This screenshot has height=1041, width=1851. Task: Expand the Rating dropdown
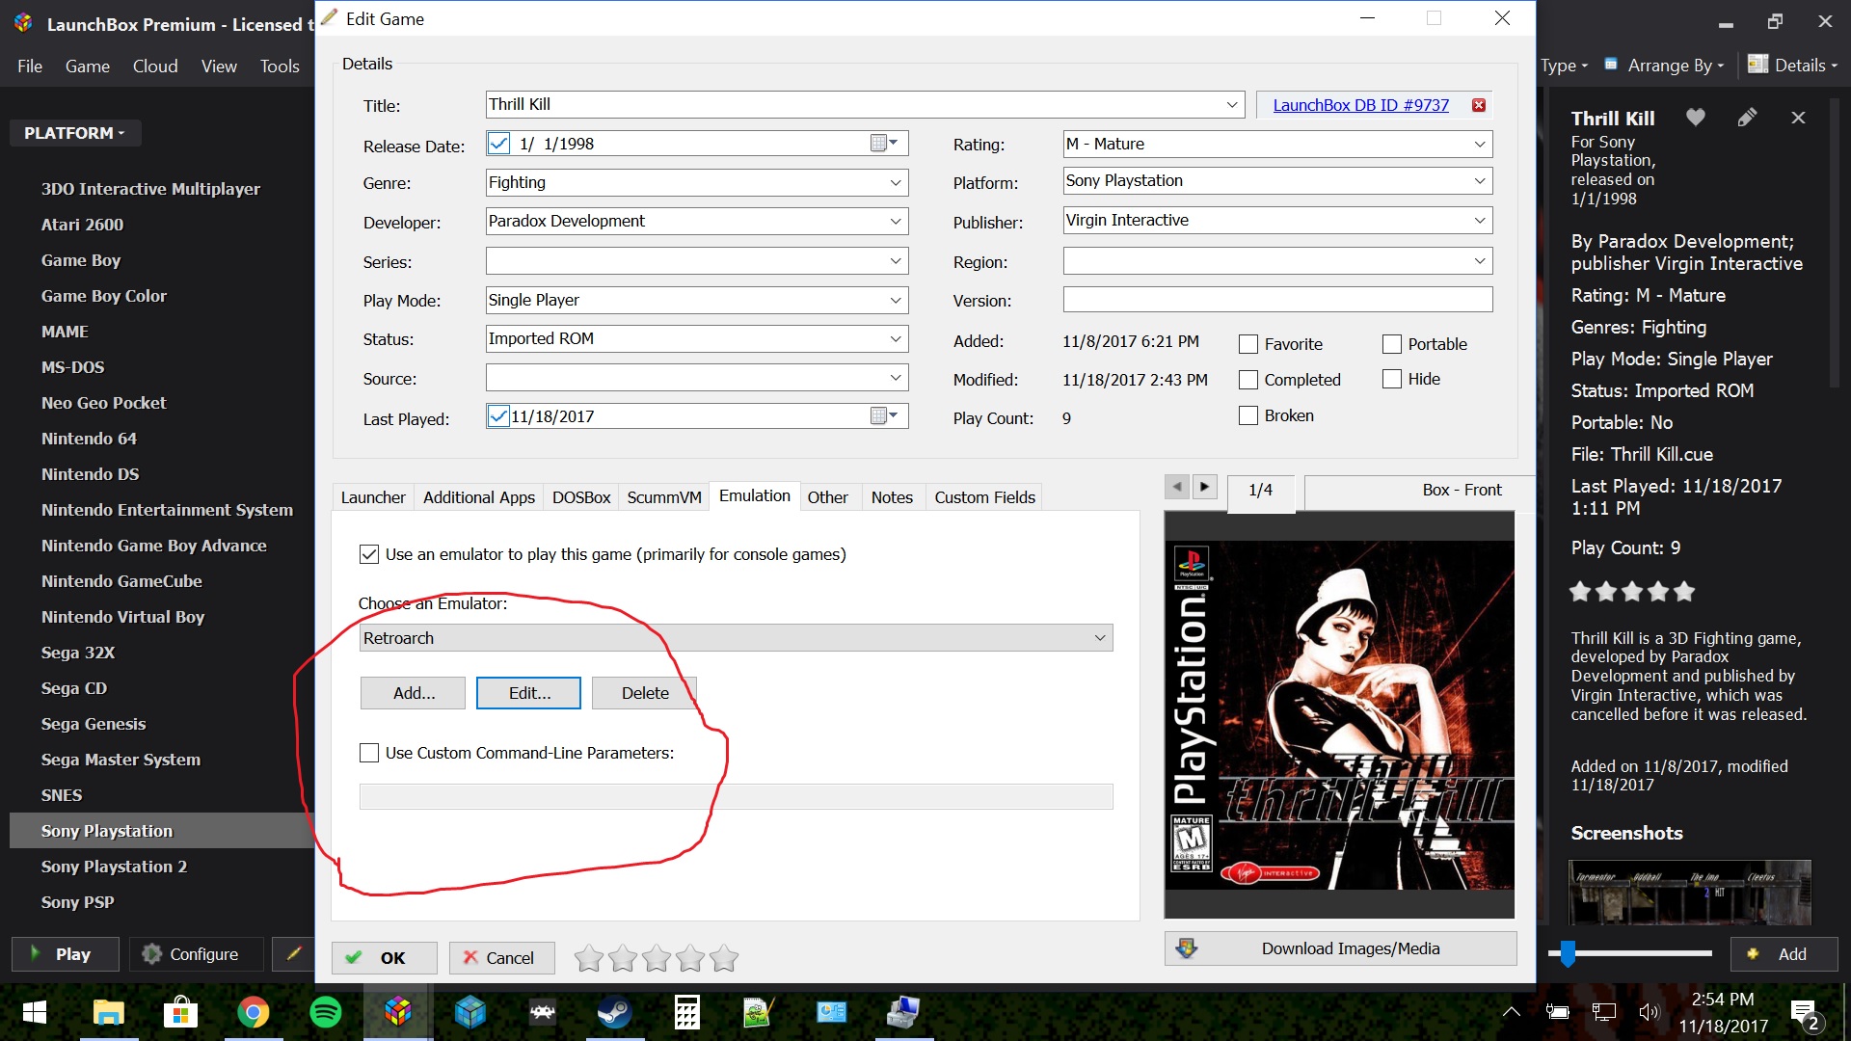(1480, 144)
